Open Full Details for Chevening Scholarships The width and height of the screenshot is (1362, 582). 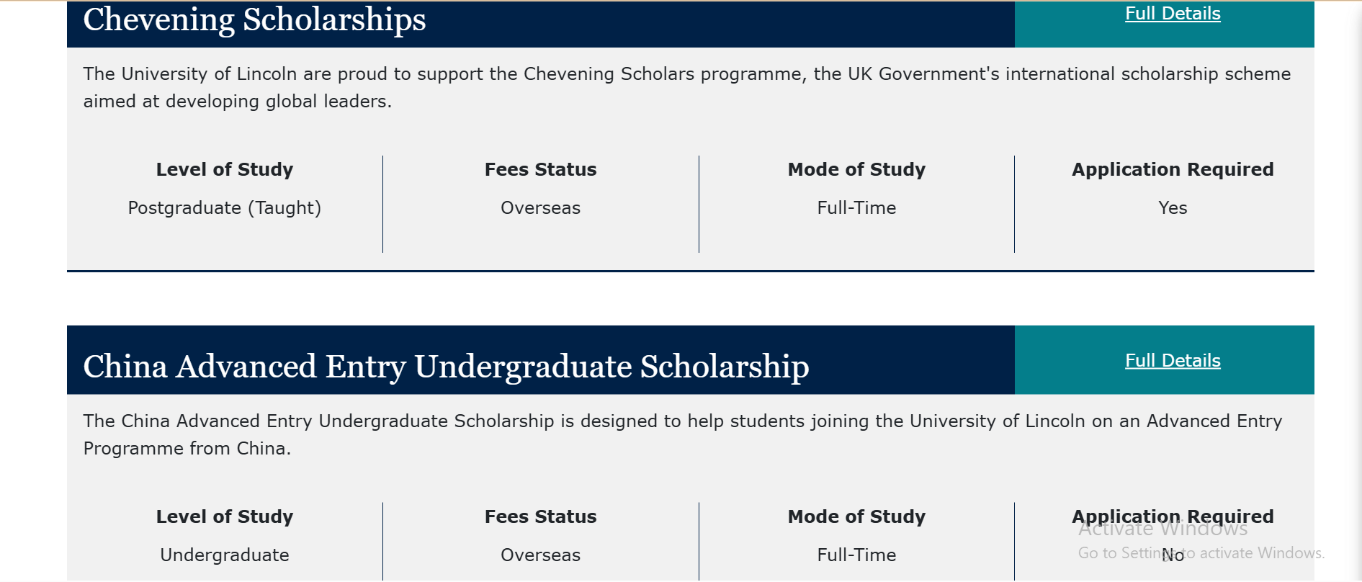[x=1172, y=13]
